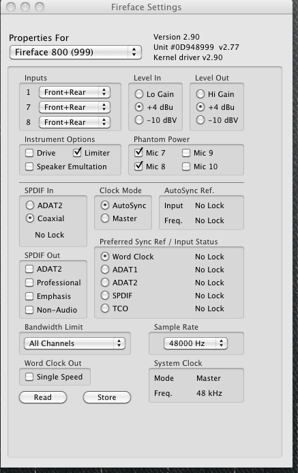
Task: Close the Fireface Settings window
Action: pyautogui.click(x=10, y=7)
